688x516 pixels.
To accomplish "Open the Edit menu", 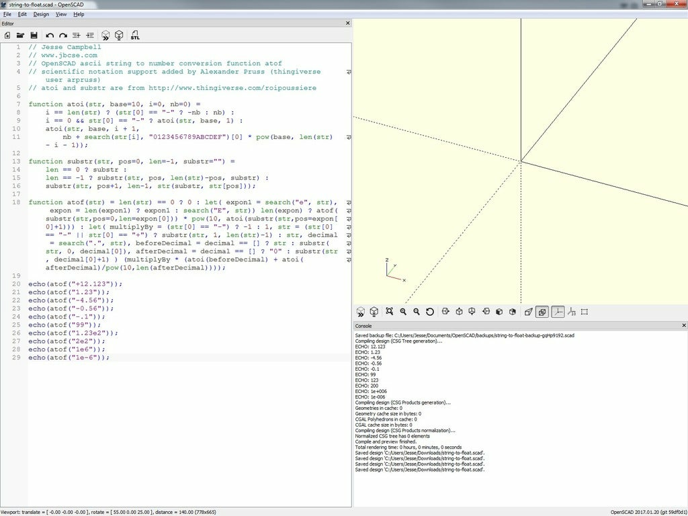I will click(x=22, y=13).
